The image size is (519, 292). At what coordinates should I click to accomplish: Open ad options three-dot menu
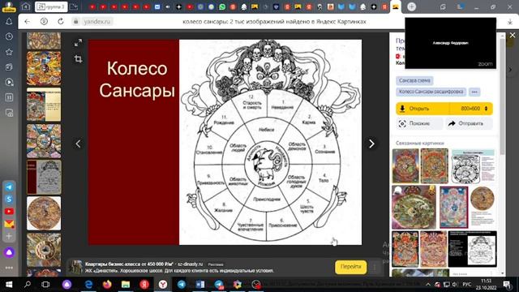click(x=375, y=267)
